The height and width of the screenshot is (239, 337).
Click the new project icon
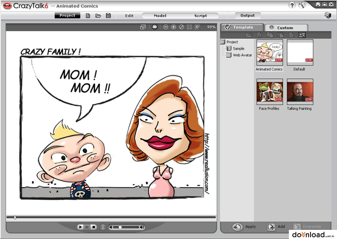(x=88, y=16)
